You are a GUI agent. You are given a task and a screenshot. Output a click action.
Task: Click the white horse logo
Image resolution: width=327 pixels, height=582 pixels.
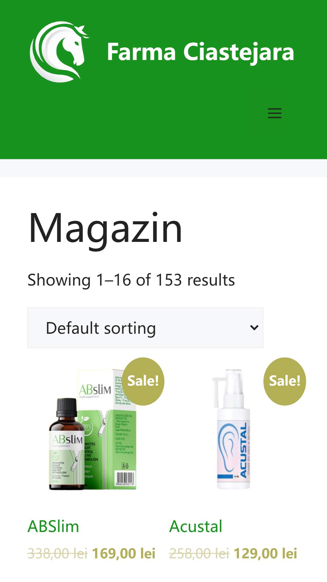(x=59, y=52)
